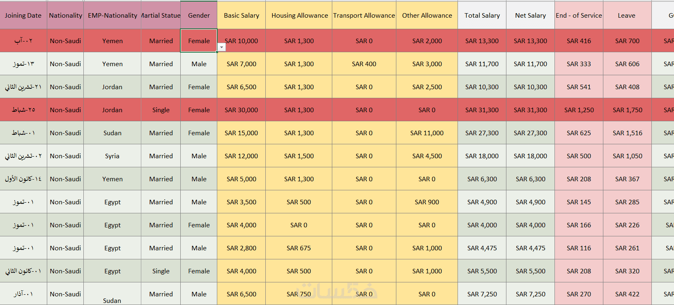Select the Transport Allowance header cell
The width and height of the screenshot is (674, 305).
coord(364,16)
